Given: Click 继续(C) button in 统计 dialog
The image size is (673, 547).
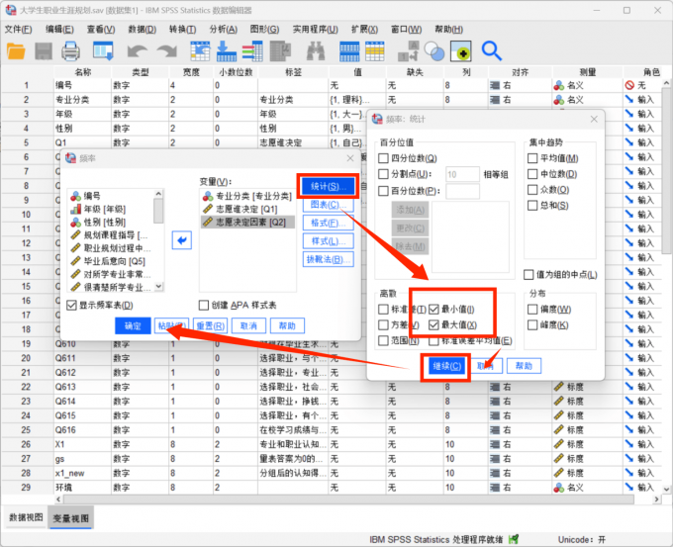Looking at the screenshot, I should point(446,366).
